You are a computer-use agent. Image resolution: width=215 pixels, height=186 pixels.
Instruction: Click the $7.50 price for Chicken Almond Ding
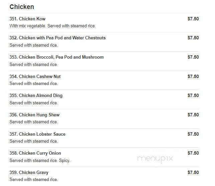pyautogui.click(x=193, y=95)
